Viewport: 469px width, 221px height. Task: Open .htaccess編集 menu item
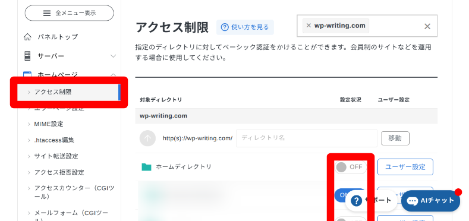[54, 140]
